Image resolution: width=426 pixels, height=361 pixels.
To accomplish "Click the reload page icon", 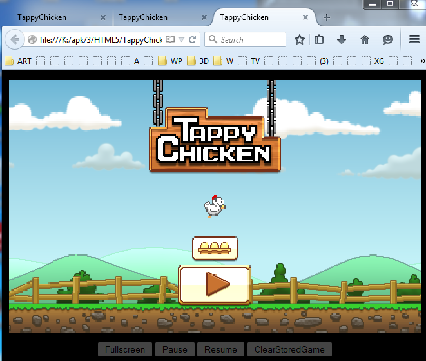I will [x=193, y=40].
